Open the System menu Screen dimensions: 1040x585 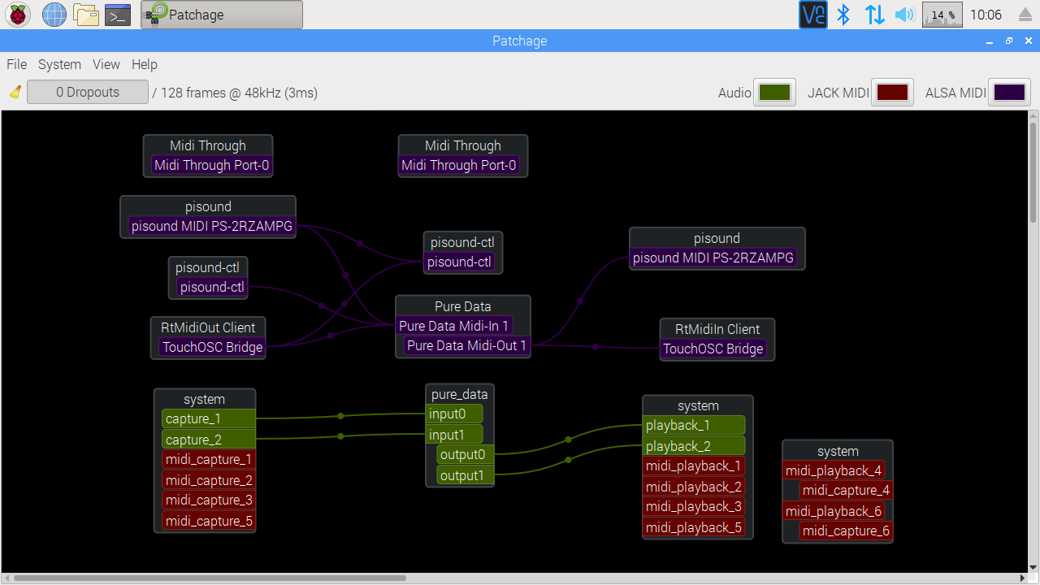[59, 64]
